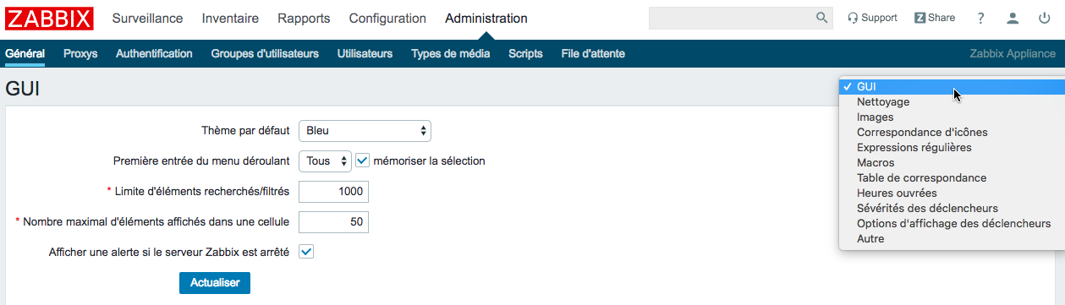Click the power logout icon
This screenshot has width=1065, height=305.
tap(1044, 18)
